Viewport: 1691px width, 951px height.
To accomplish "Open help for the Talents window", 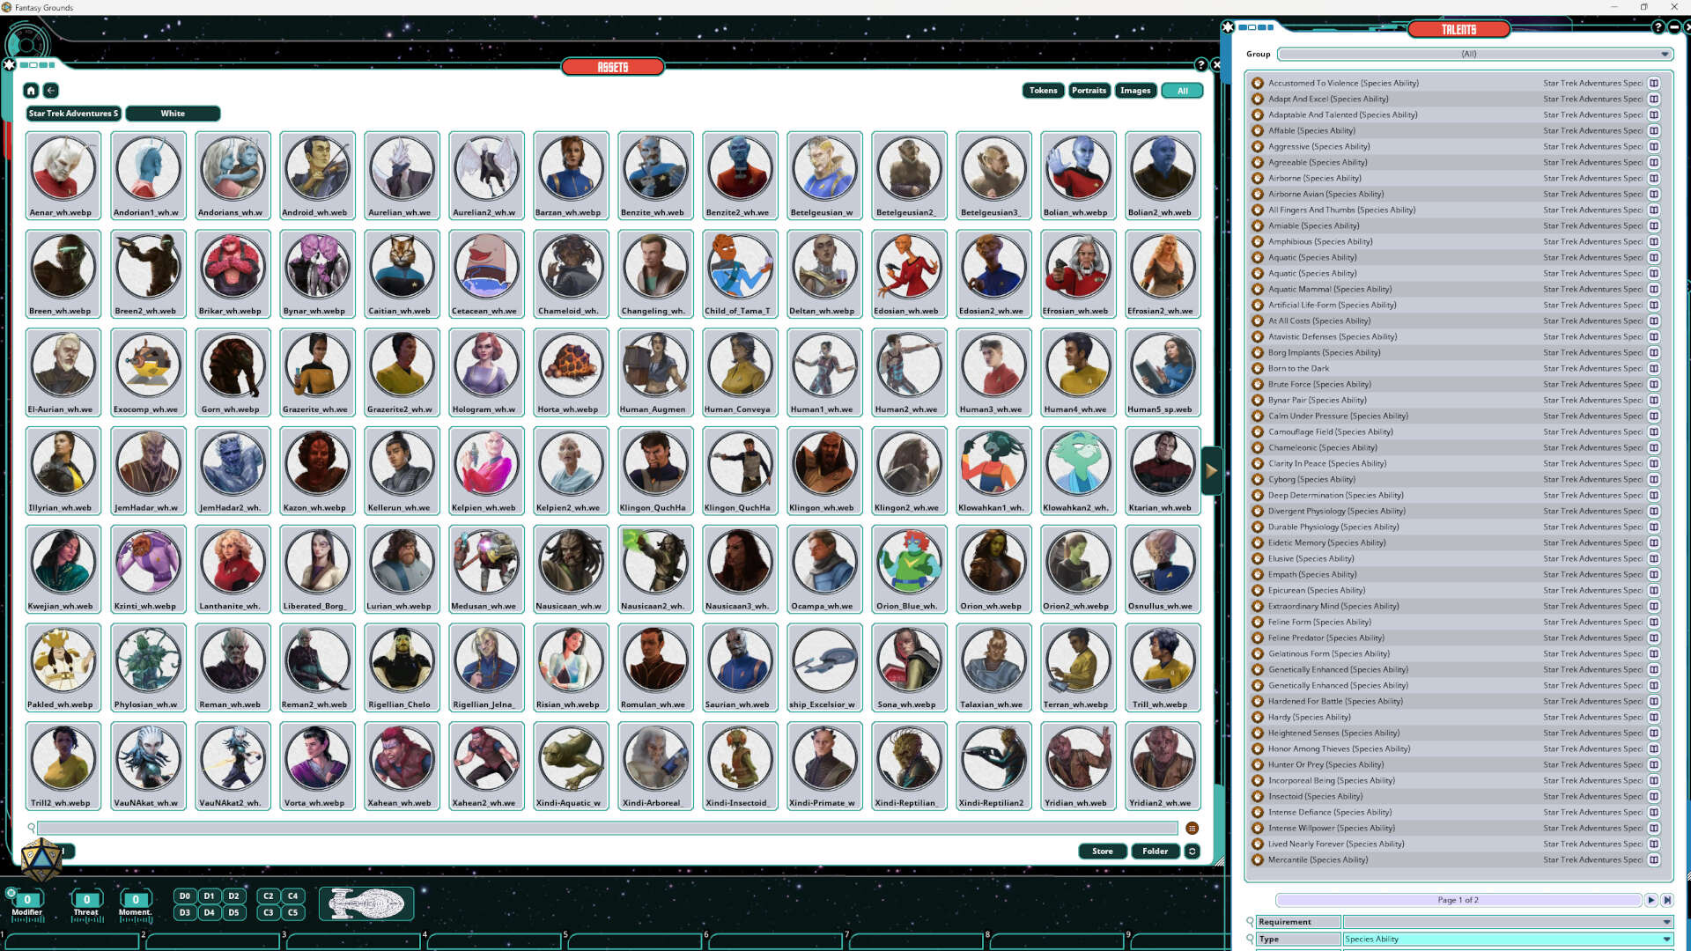I will [x=1658, y=27].
